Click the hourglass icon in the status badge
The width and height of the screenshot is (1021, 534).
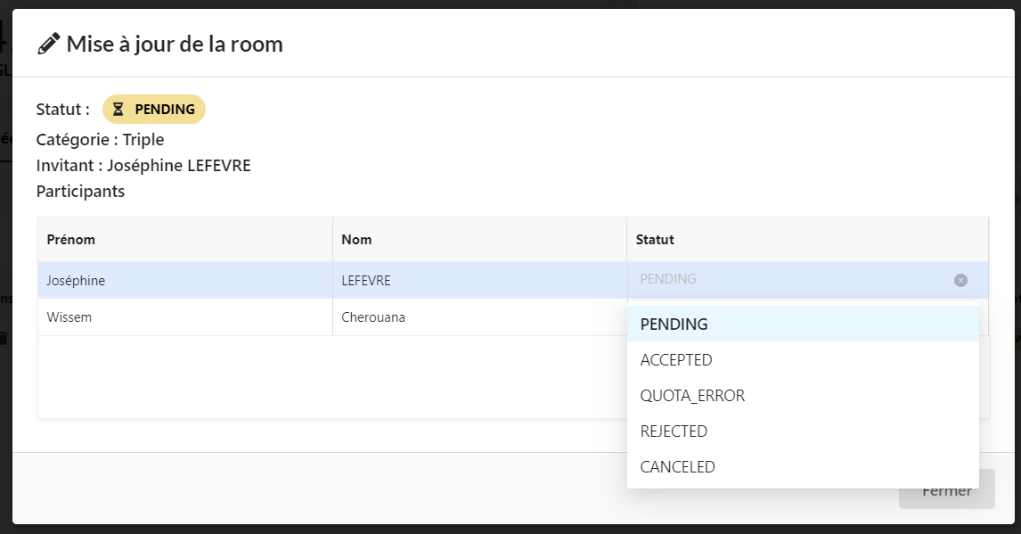pyautogui.click(x=118, y=110)
